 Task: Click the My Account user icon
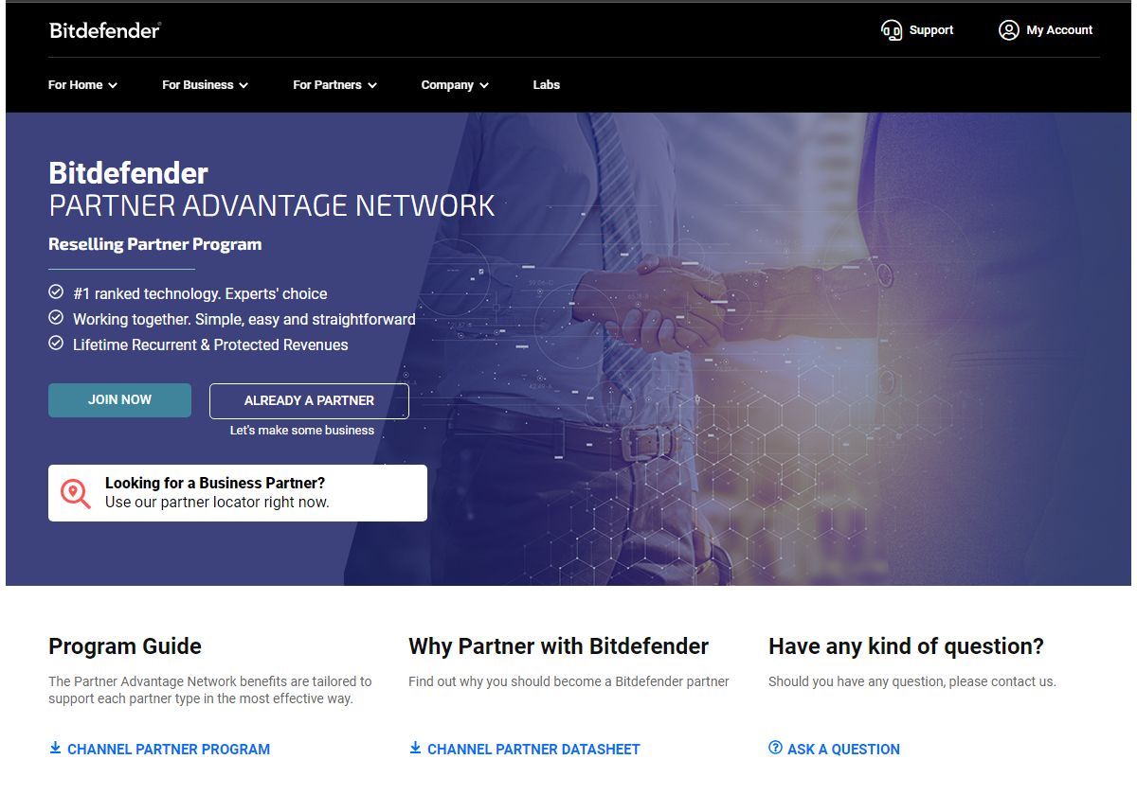tap(1008, 30)
